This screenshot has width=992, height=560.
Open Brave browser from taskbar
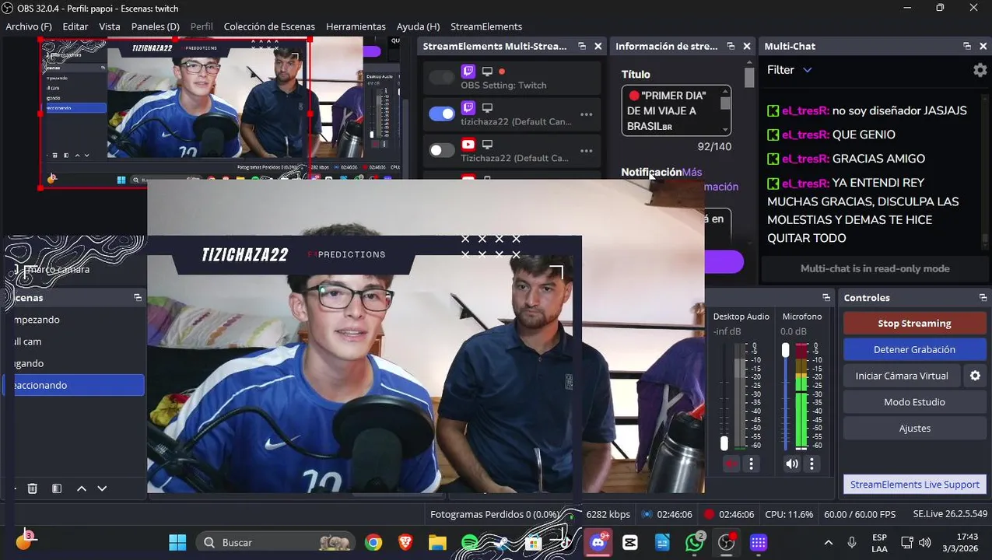tap(405, 542)
